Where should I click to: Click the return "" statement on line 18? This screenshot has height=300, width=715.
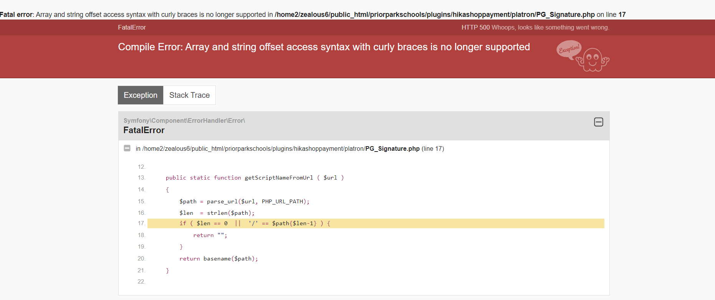[x=210, y=235]
